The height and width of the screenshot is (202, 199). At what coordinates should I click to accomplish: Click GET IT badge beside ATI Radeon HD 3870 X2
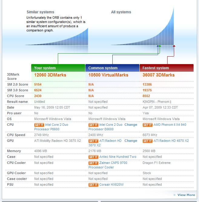93,141
